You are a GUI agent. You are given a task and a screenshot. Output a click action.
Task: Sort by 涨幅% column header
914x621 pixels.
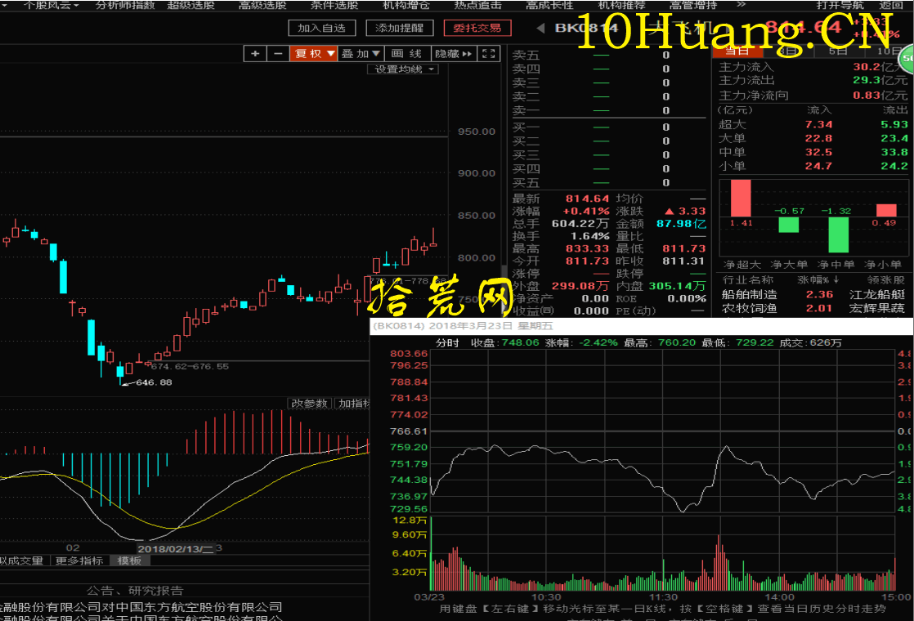point(818,280)
